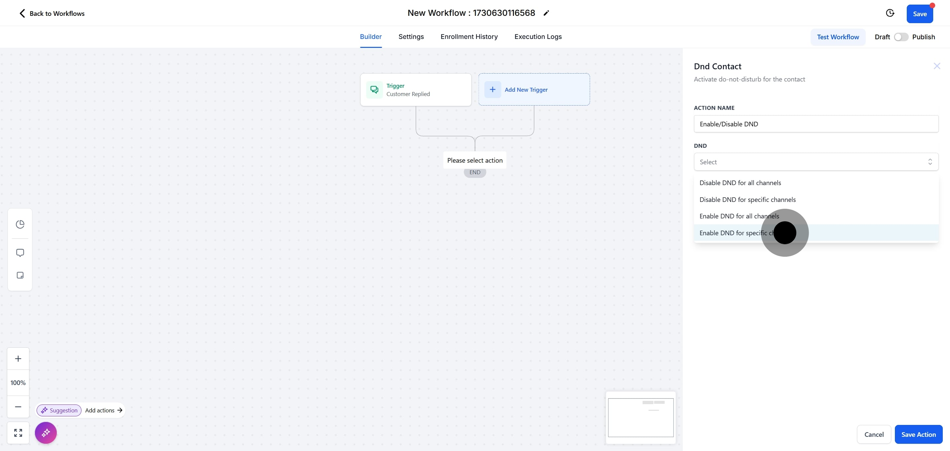Click the Save Action button
Image resolution: width=950 pixels, height=451 pixels.
pos(918,435)
